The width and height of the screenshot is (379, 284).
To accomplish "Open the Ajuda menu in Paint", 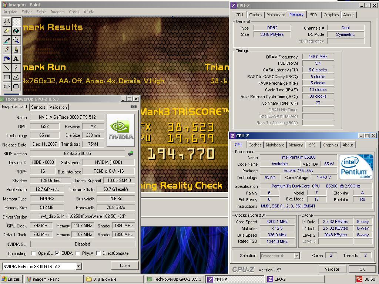I will 89,12.
